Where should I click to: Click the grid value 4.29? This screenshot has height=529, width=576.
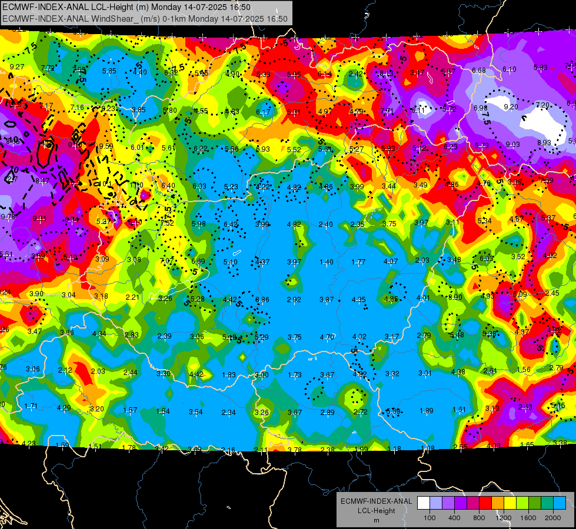click(64, 408)
